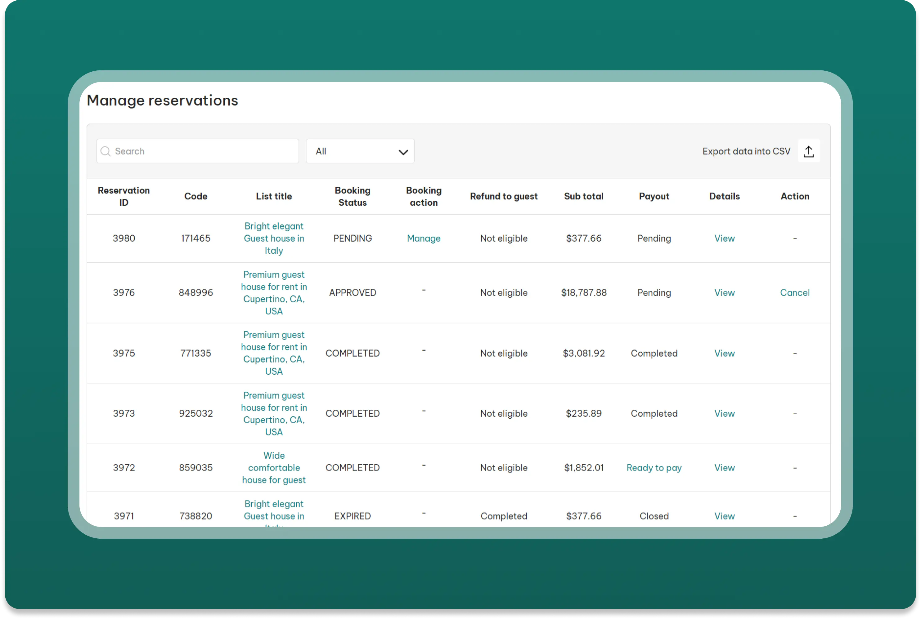Select reservation ID 3976 cell

[x=124, y=292]
